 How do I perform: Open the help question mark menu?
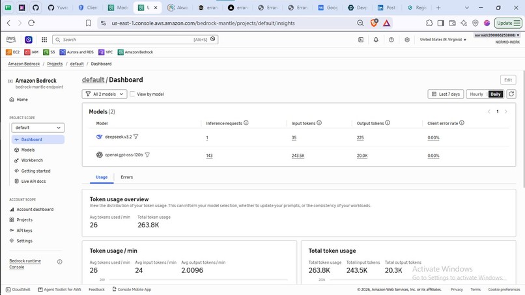[x=391, y=40]
